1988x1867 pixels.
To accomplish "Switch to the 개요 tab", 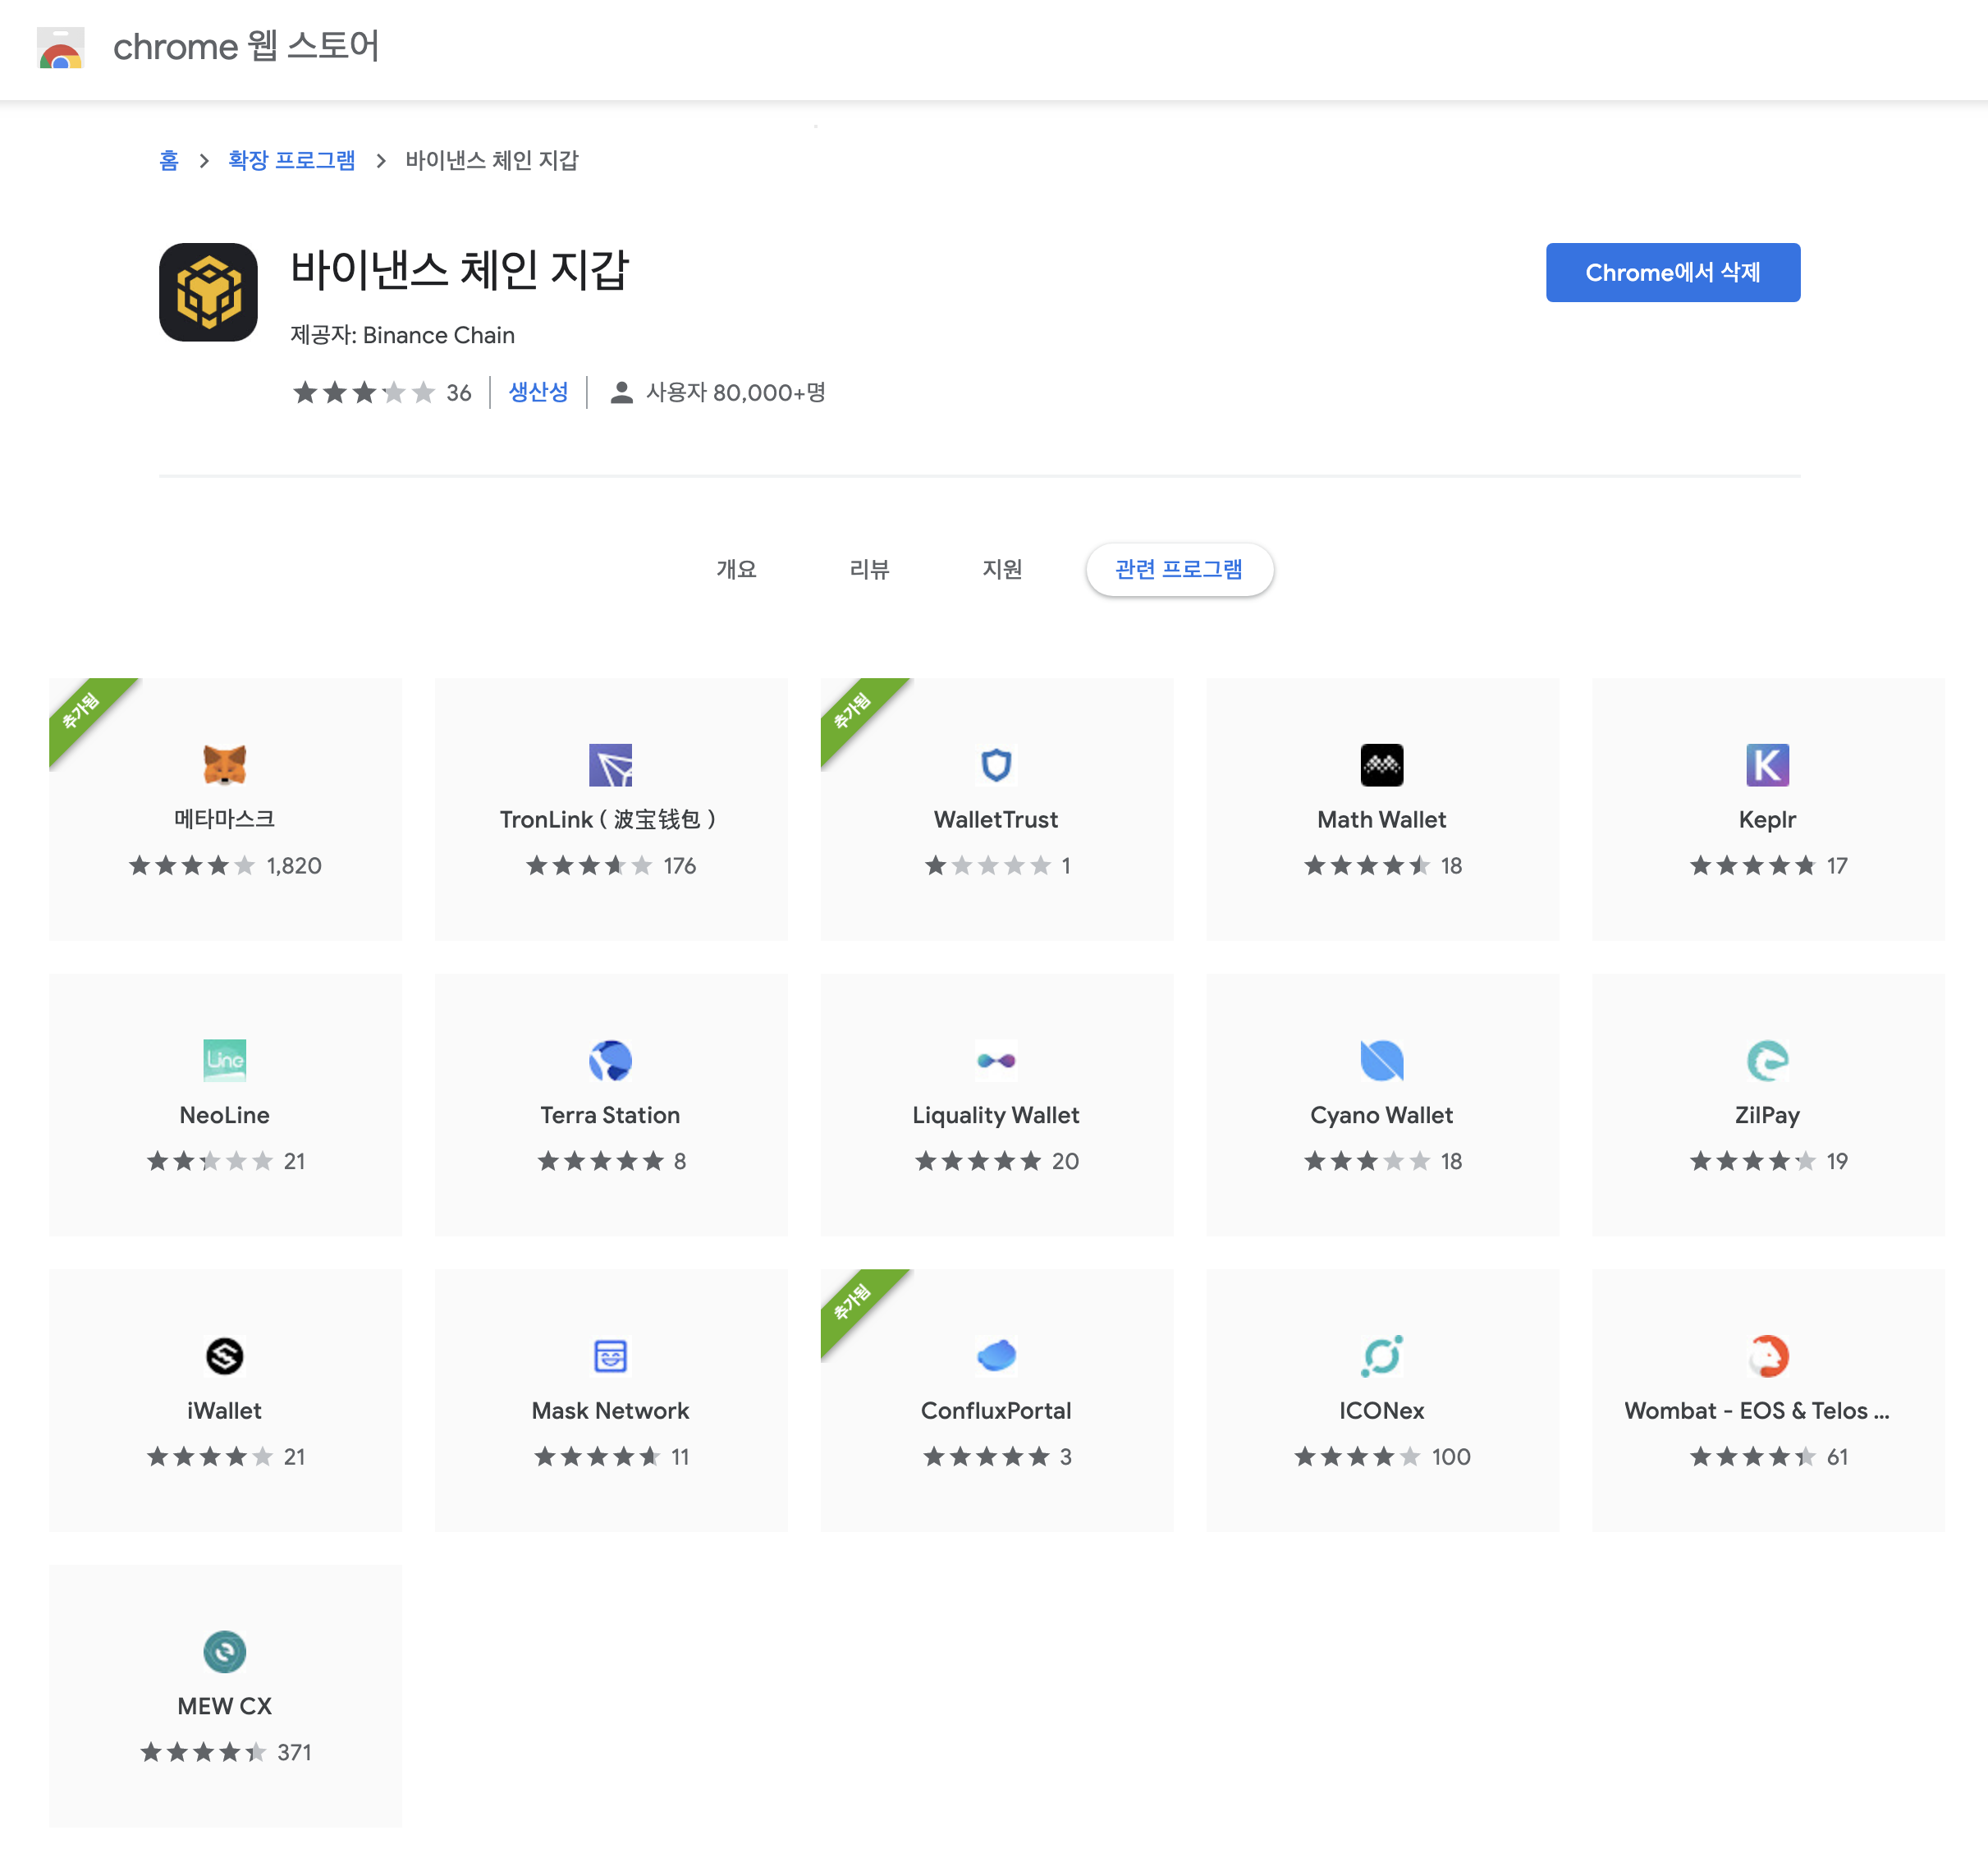I will (736, 569).
